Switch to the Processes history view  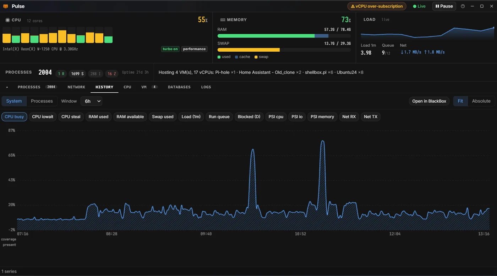(42, 101)
